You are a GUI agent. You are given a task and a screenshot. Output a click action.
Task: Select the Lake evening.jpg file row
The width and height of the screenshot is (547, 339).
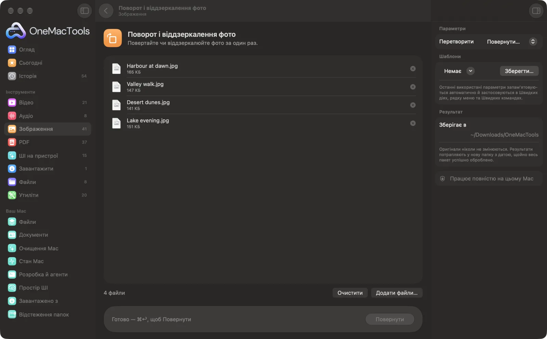coord(263,123)
